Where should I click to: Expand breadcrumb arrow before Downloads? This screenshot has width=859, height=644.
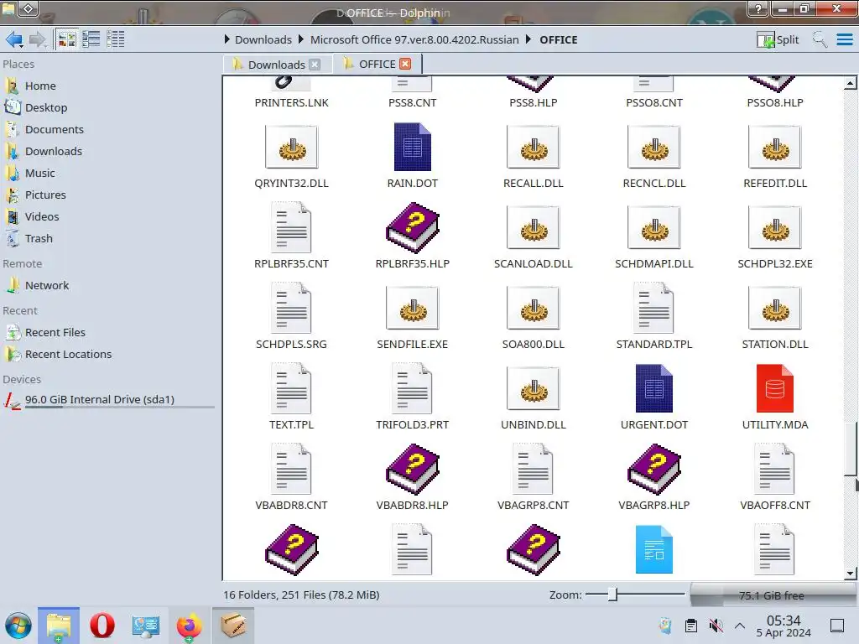pos(227,39)
